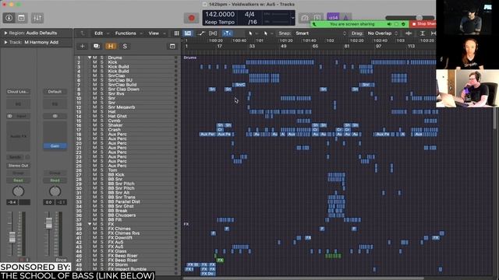Click the Stereo Out output slot

(x=18, y=166)
